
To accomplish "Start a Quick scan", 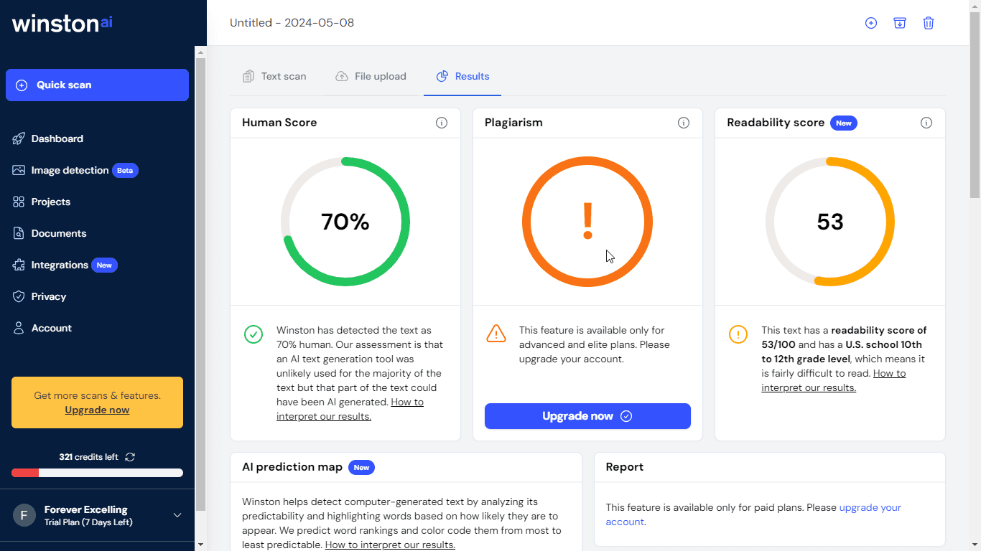I will 97,85.
